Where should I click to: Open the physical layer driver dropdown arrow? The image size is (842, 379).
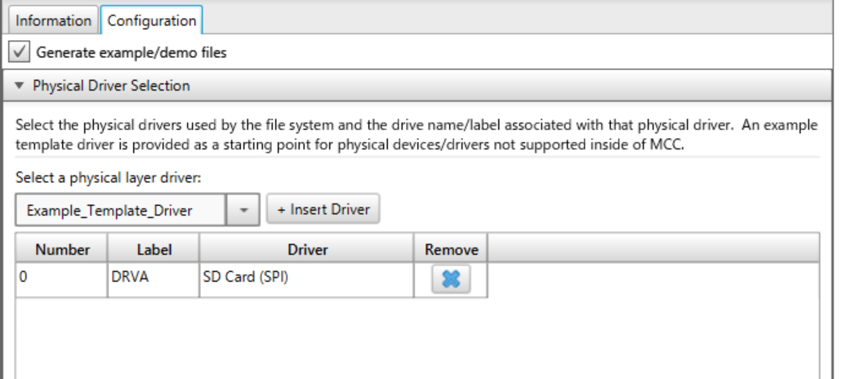coord(243,210)
